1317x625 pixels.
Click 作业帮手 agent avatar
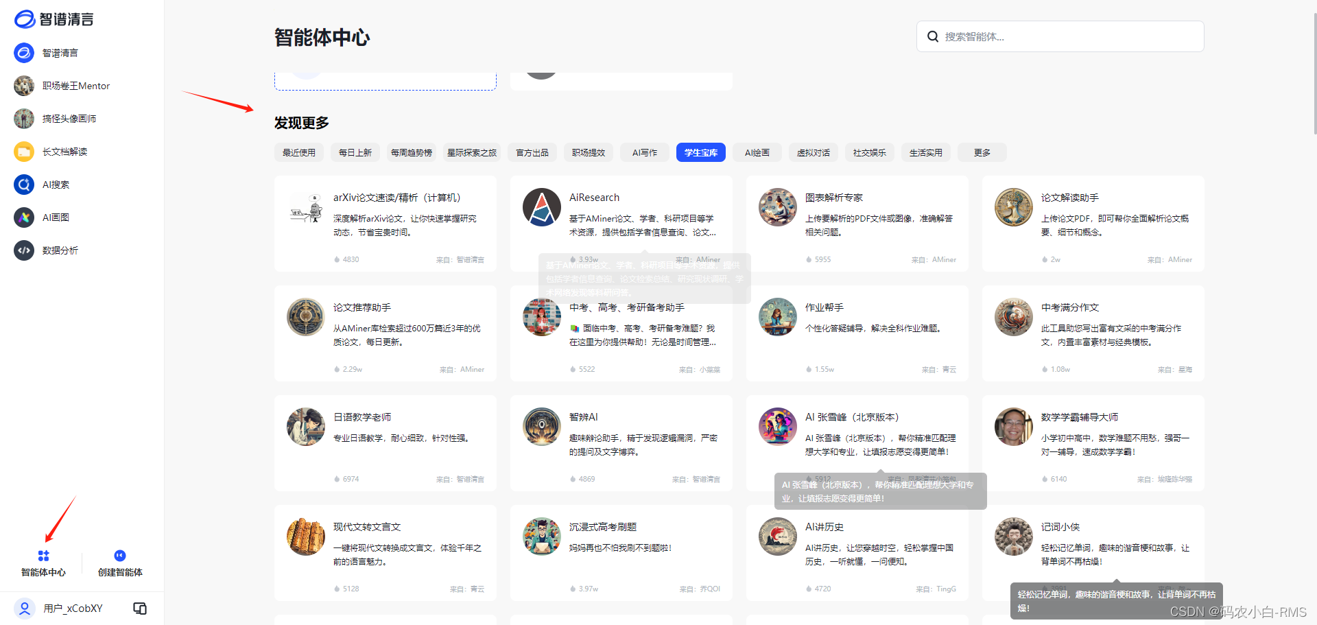pos(778,317)
